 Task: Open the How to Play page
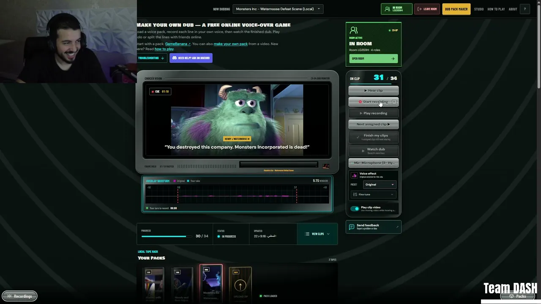[496, 9]
